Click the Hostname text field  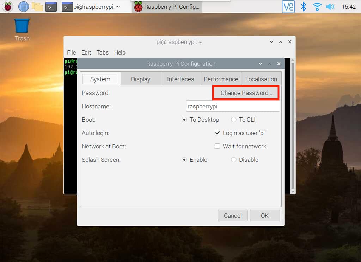233,106
